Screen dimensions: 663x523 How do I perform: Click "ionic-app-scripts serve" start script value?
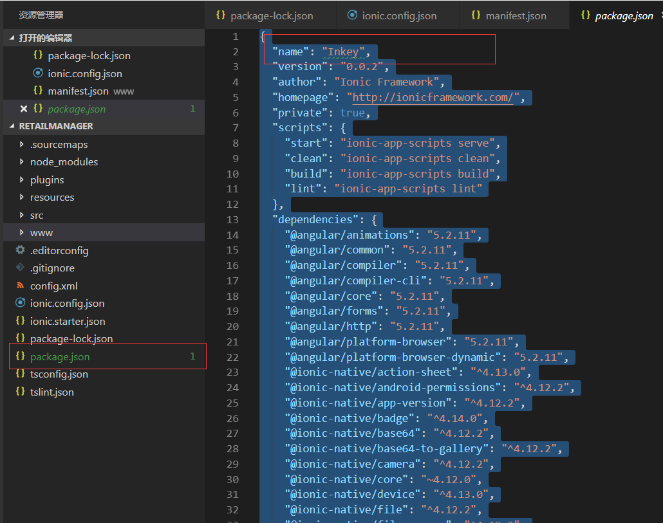[417, 143]
